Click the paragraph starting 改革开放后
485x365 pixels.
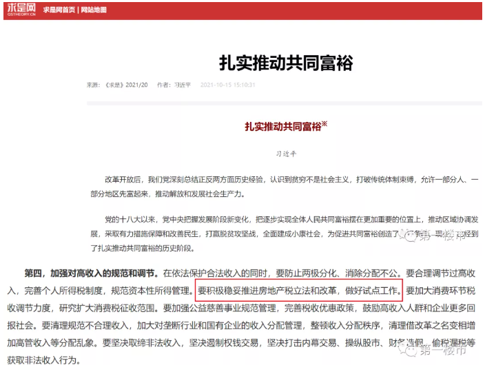(x=285, y=187)
